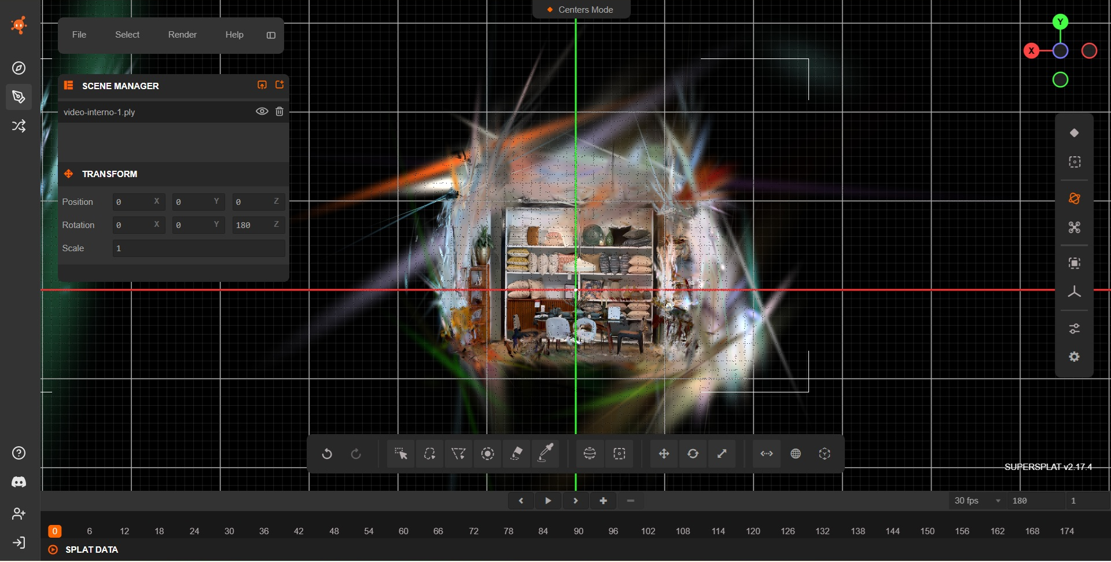
Task: Select the polygon selection tool
Action: pyautogui.click(x=458, y=454)
